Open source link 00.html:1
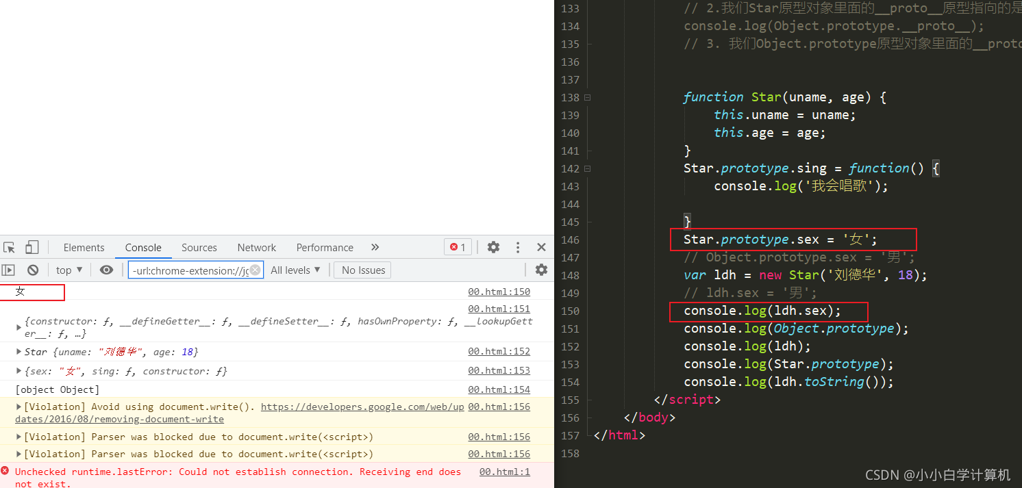 tap(505, 472)
